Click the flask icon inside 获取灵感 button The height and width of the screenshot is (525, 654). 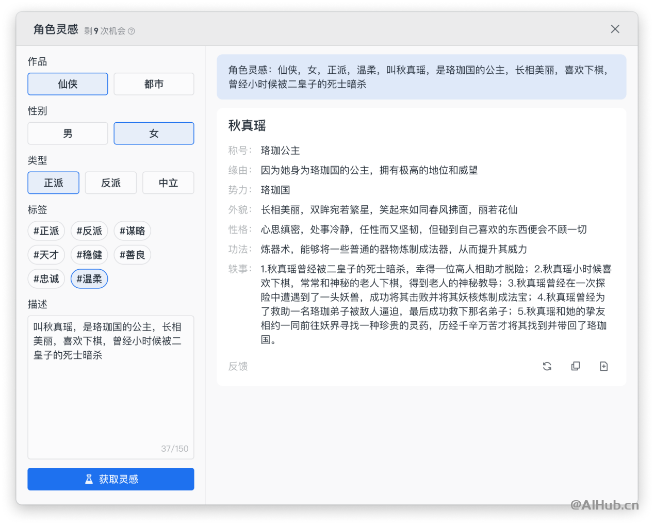pyautogui.click(x=89, y=479)
